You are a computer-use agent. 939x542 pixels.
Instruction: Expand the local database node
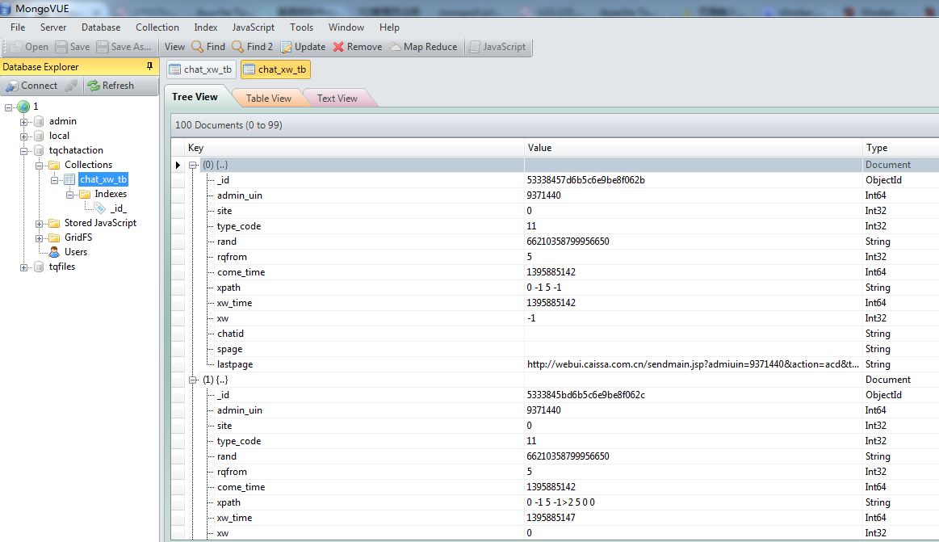pyautogui.click(x=24, y=136)
